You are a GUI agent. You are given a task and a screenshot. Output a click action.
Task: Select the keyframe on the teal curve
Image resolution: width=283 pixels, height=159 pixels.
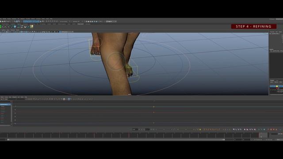point(154,107)
